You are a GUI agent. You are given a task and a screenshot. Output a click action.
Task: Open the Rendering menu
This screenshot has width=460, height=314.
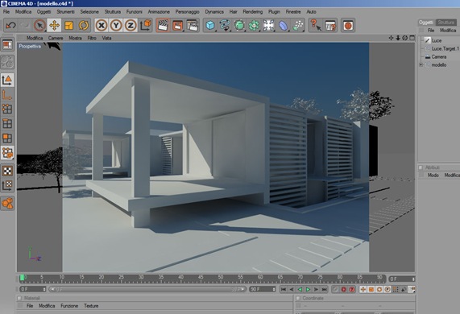(253, 12)
